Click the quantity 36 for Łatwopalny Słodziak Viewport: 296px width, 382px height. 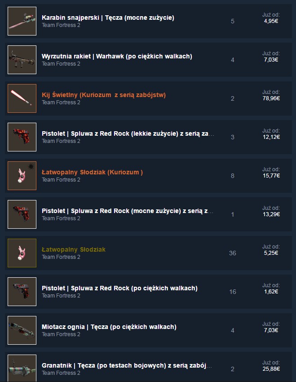233,253
